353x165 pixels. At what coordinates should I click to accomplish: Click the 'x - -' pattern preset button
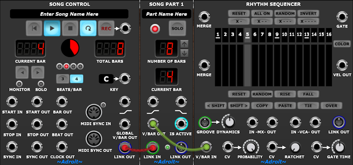pos(262,22)
